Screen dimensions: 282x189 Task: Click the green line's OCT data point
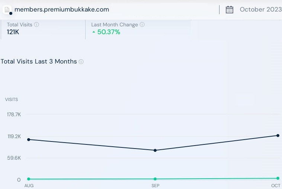point(278,178)
